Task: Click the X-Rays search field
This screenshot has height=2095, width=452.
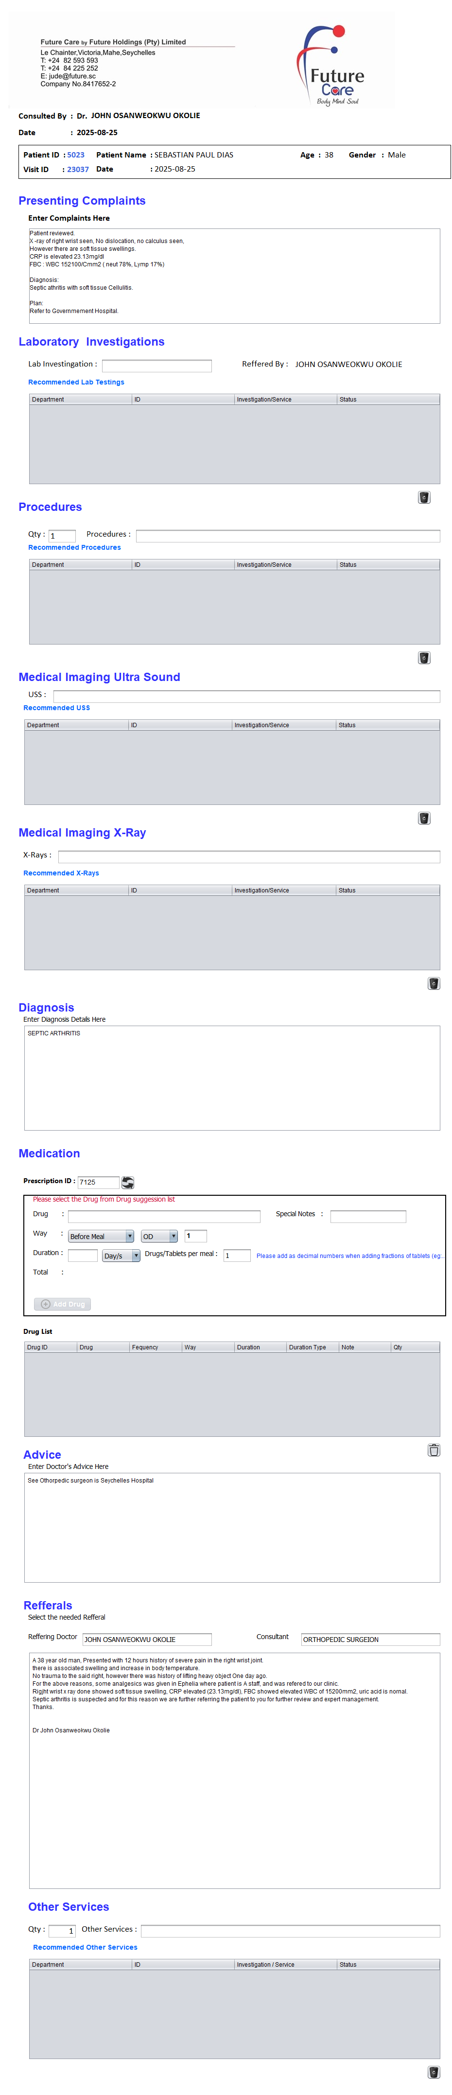Action: (249, 856)
